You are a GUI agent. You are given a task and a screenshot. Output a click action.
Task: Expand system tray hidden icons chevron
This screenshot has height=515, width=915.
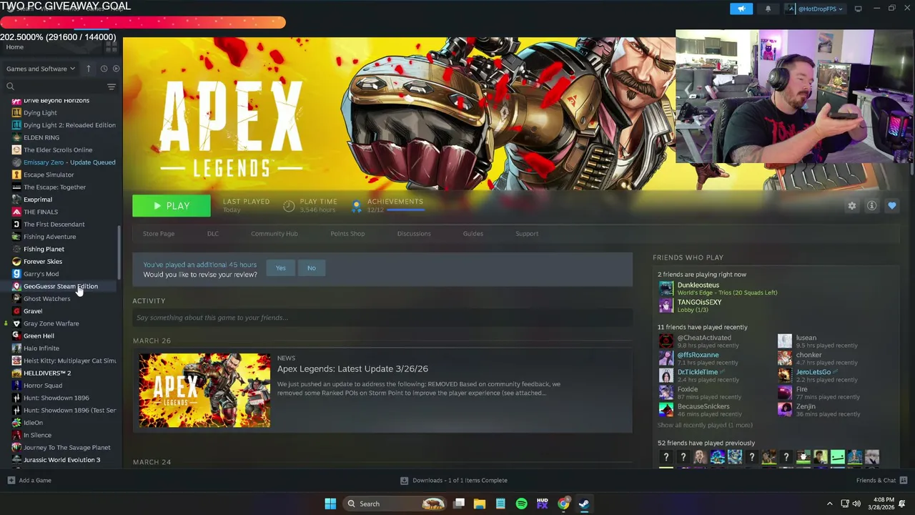tap(829, 504)
